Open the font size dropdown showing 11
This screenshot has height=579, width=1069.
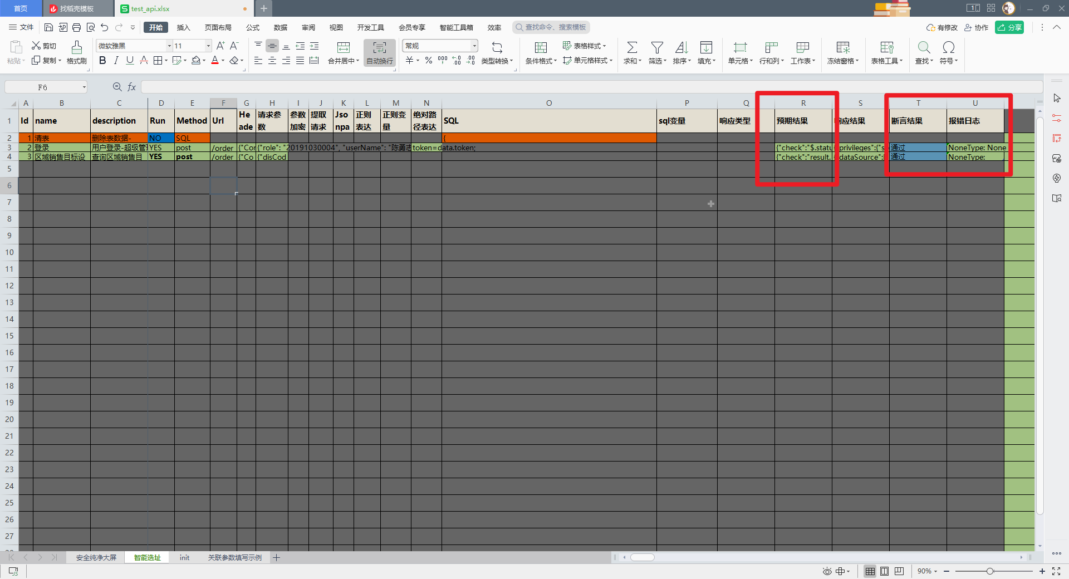click(x=208, y=46)
